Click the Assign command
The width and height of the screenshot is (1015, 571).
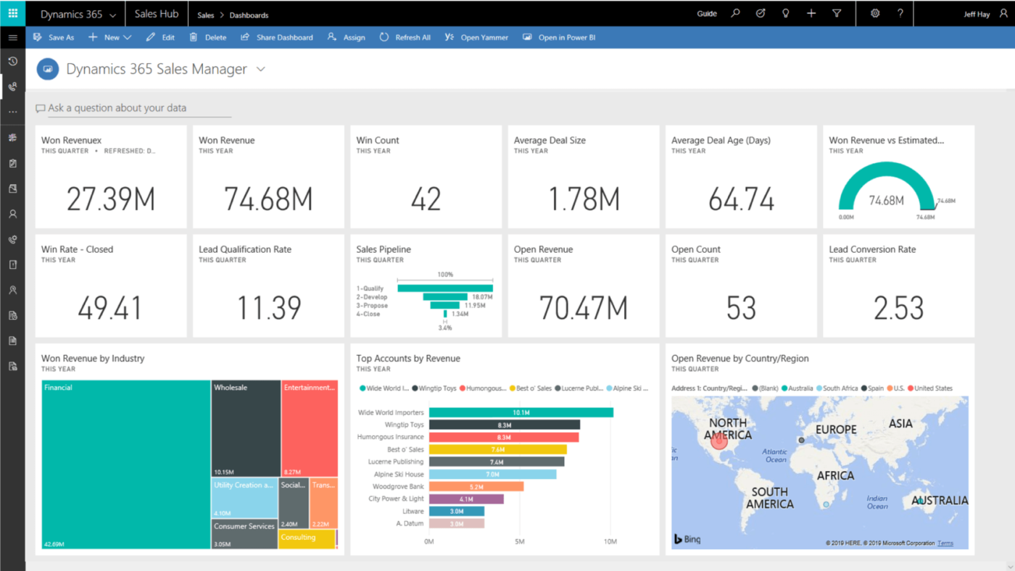(346, 38)
